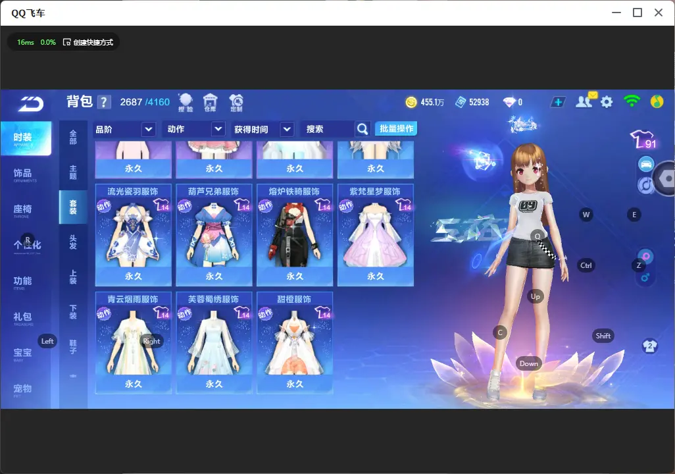This screenshot has height=474, width=675.
Task: Select the 主题 sub-category tab
Action: 73,172
